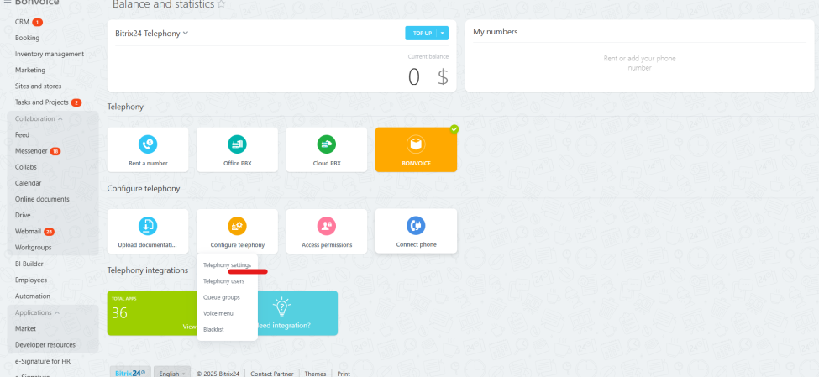Select Telephony users menu item

[x=223, y=281]
